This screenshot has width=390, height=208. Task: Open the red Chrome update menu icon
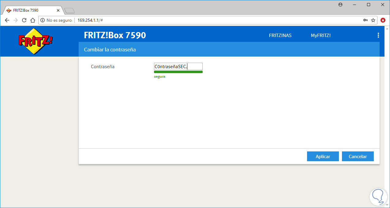click(383, 20)
